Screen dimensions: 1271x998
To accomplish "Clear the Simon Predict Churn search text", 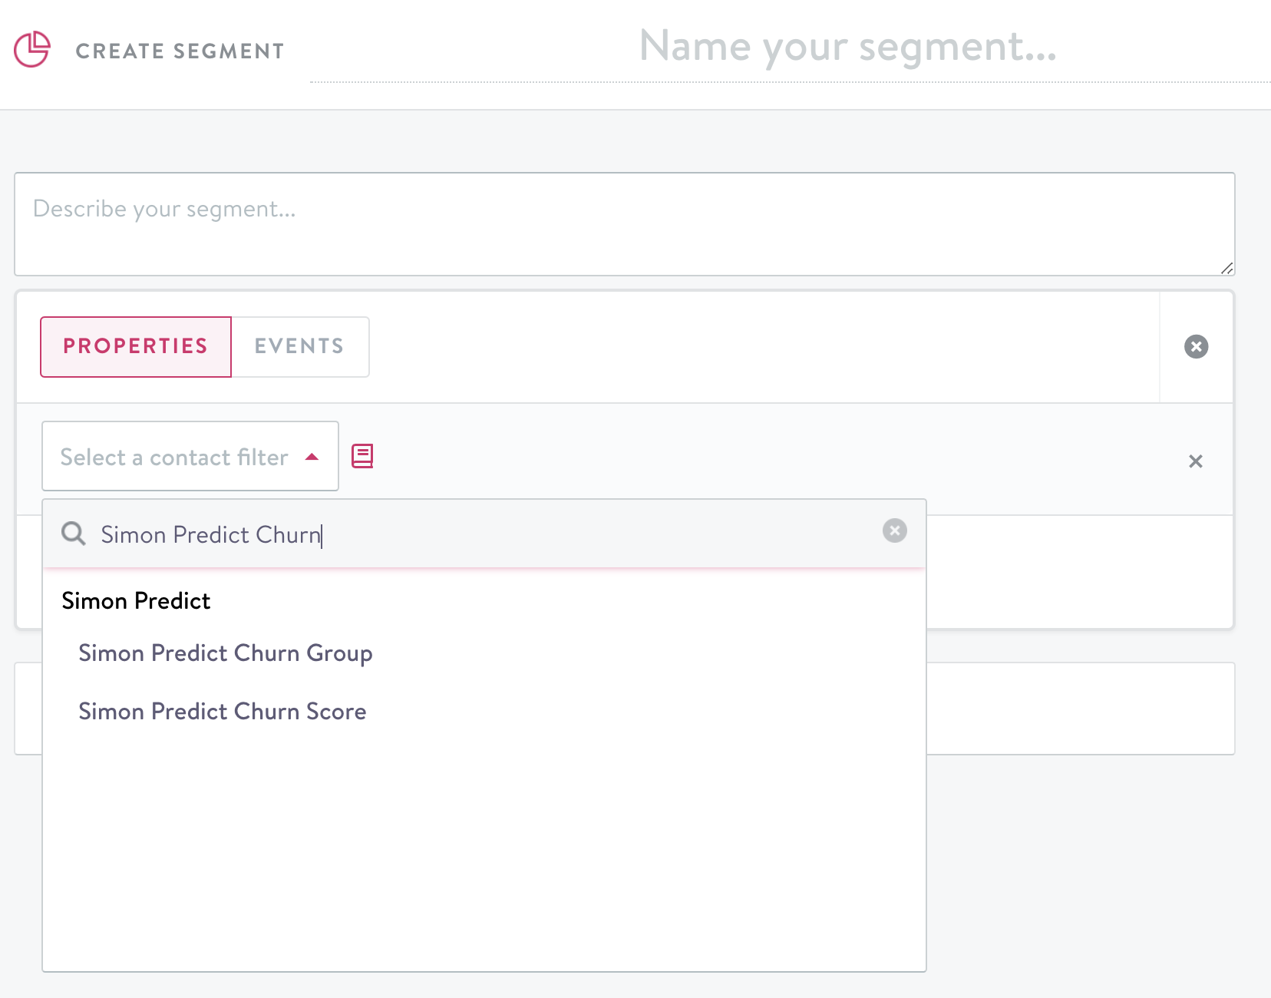I will coord(894,530).
